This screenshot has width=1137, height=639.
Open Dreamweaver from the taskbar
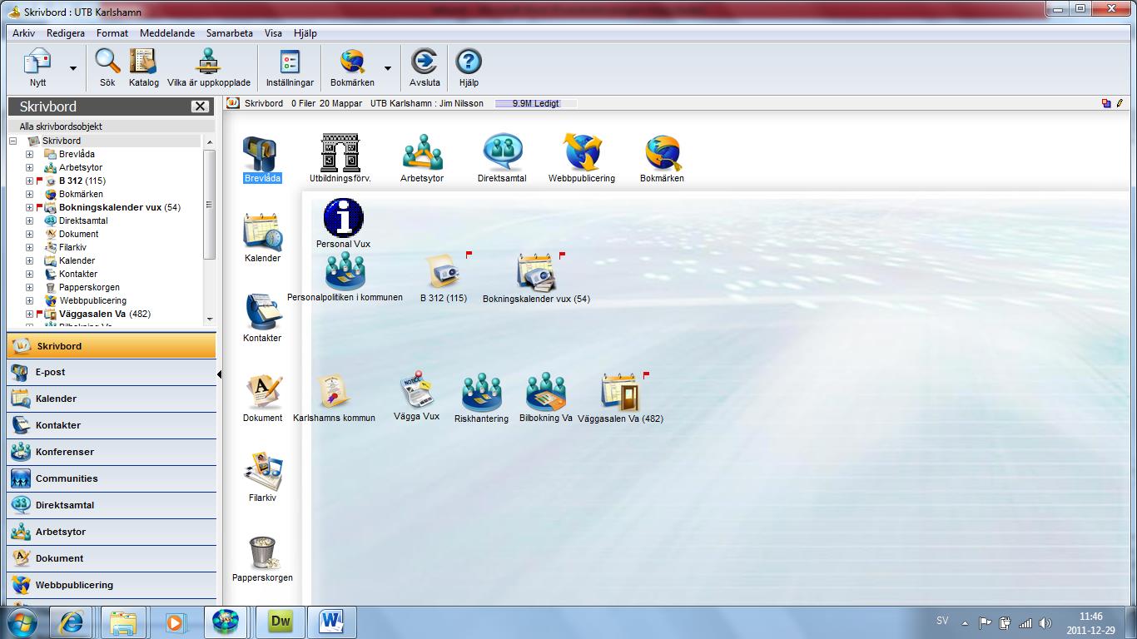tap(280, 622)
